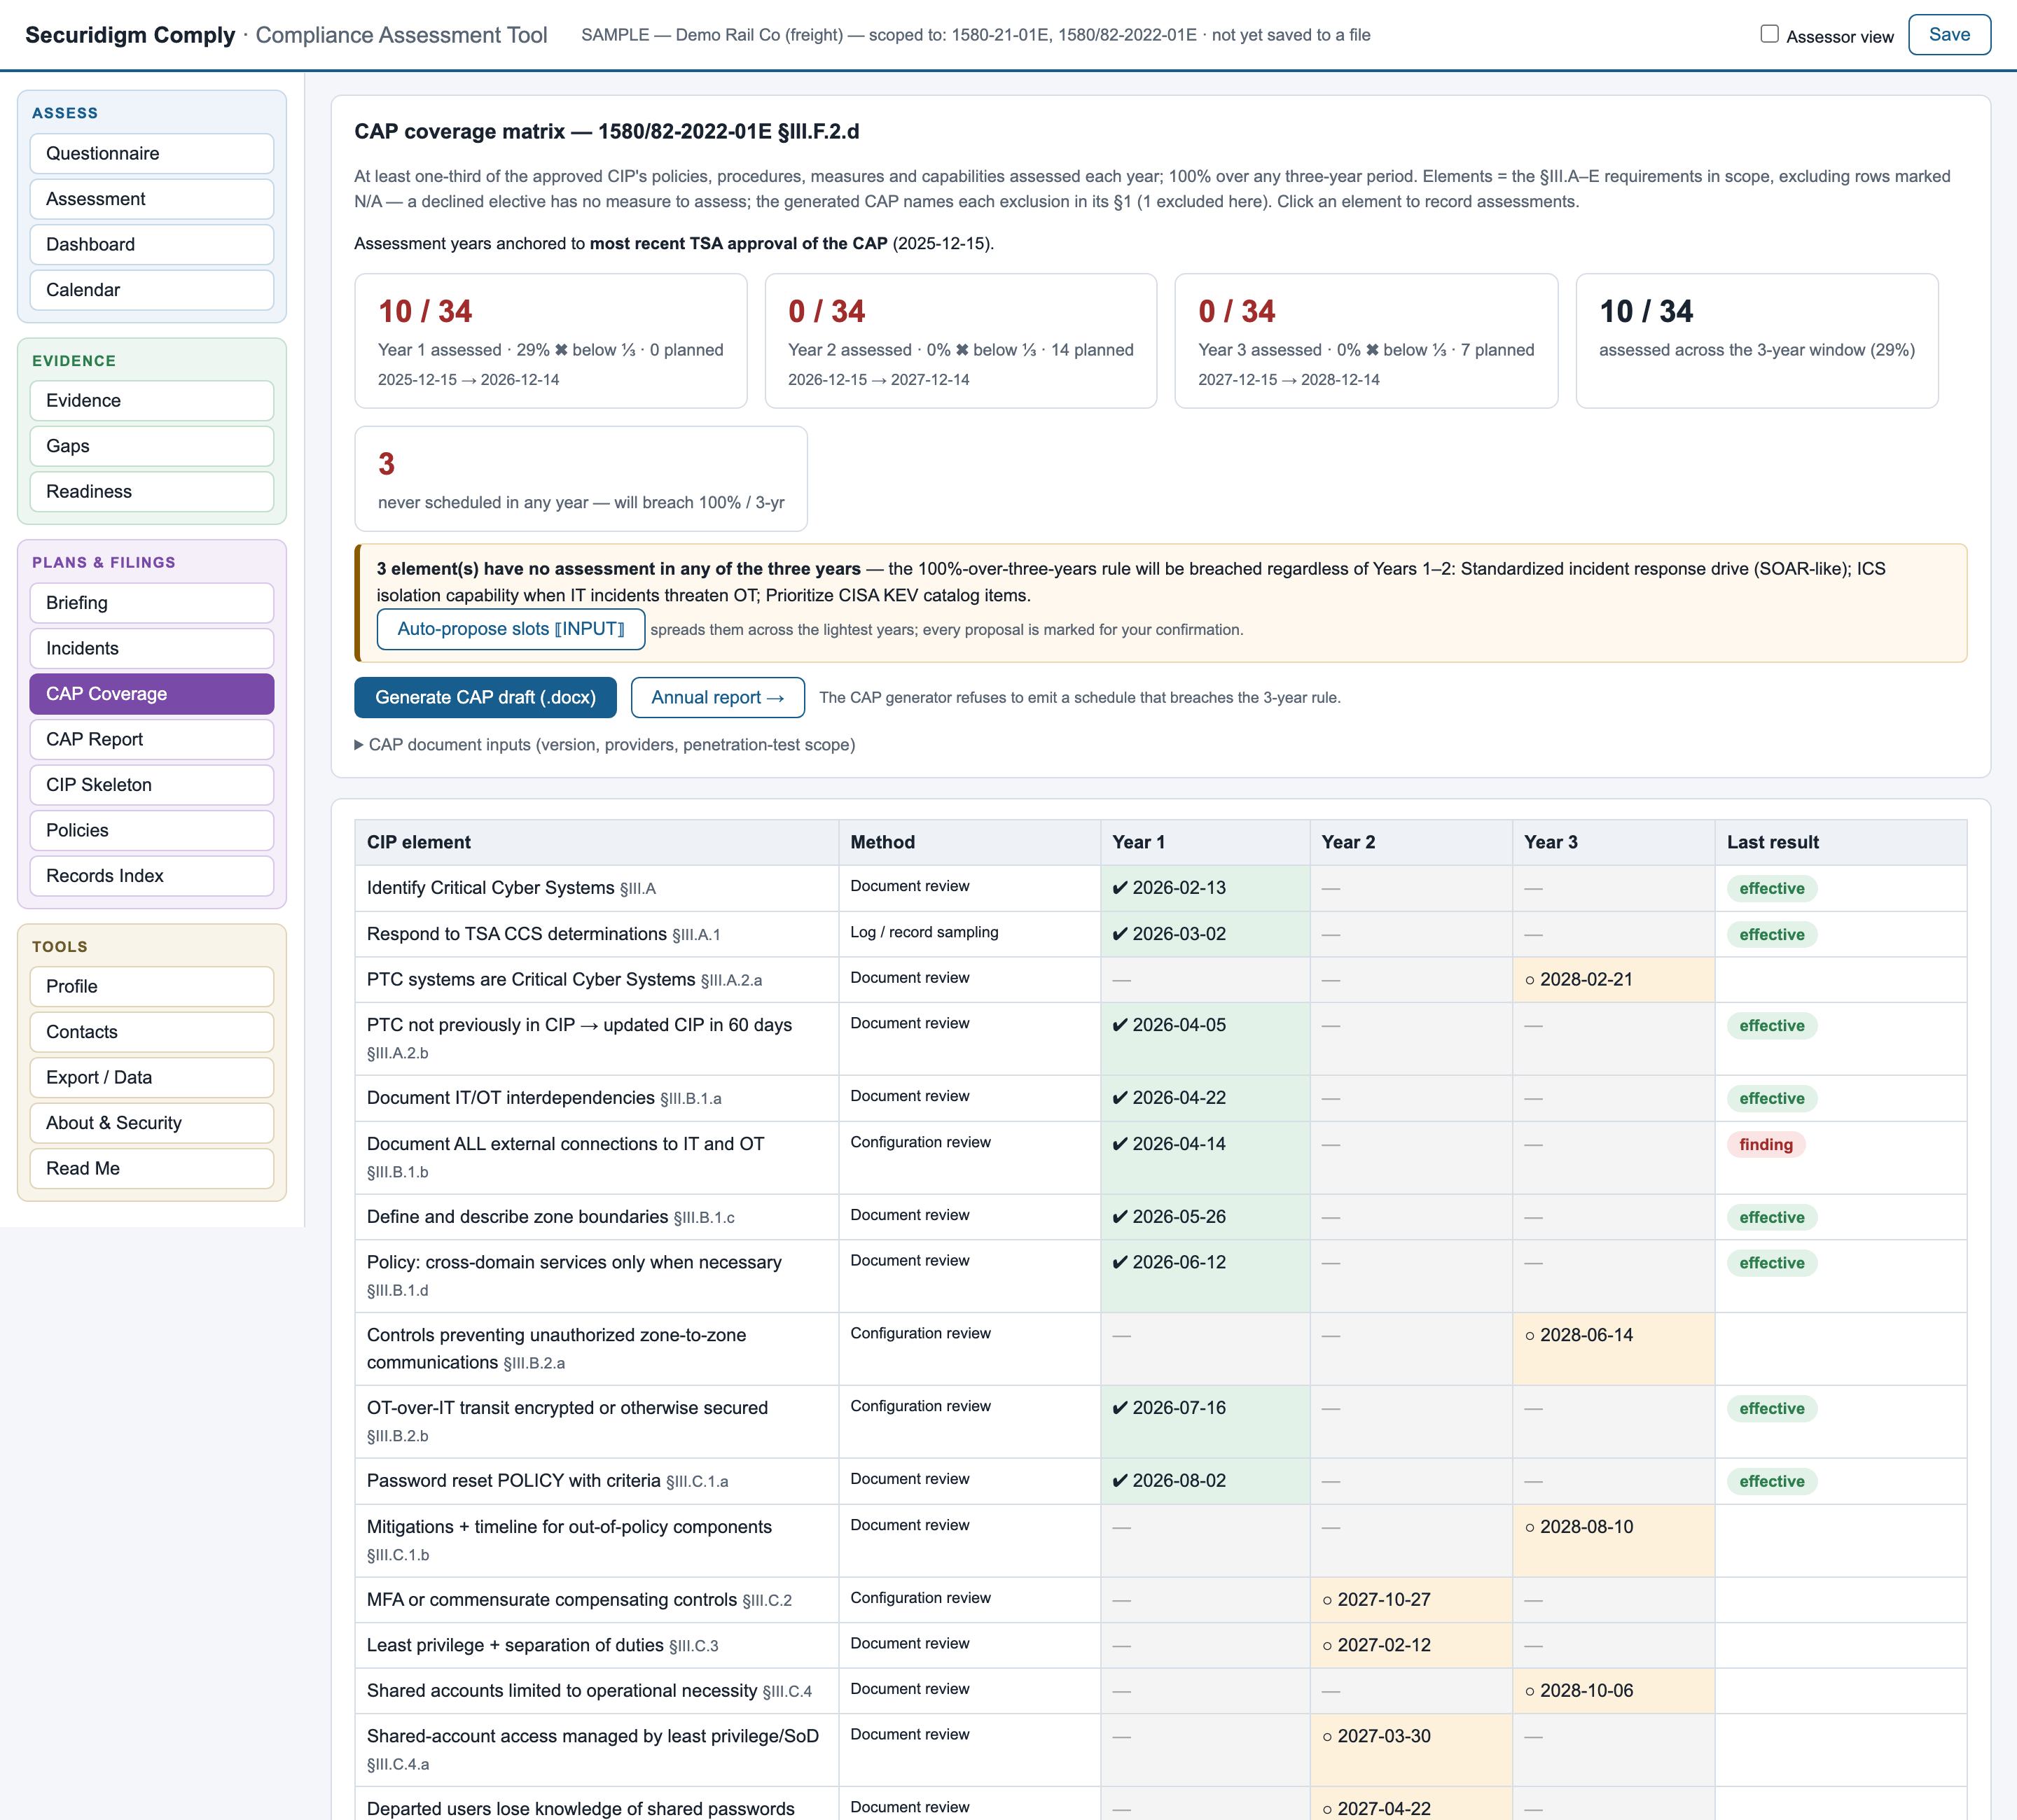Open the Incidents page

pyautogui.click(x=152, y=649)
